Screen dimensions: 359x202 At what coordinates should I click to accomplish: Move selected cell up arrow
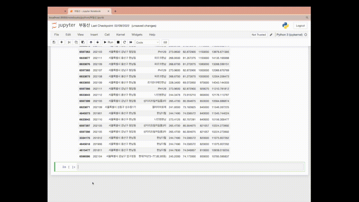point(91,42)
